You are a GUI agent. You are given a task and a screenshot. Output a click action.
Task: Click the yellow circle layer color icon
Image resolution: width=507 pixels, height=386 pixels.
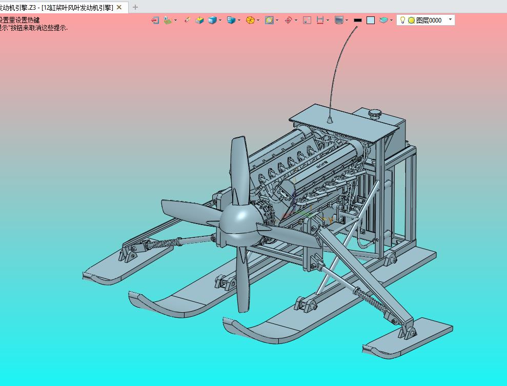pos(411,21)
